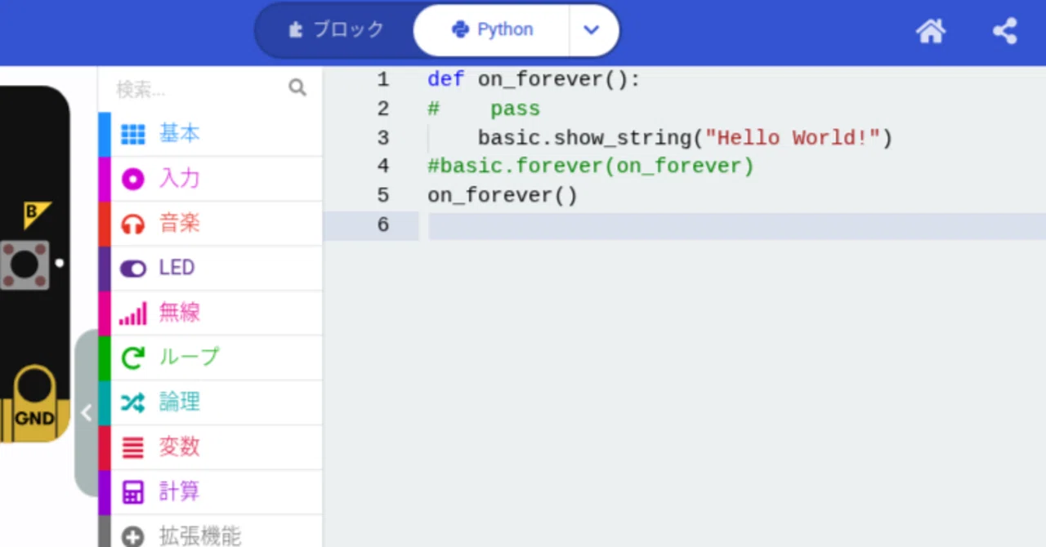Click the share project icon
The image size is (1046, 547).
click(1004, 31)
